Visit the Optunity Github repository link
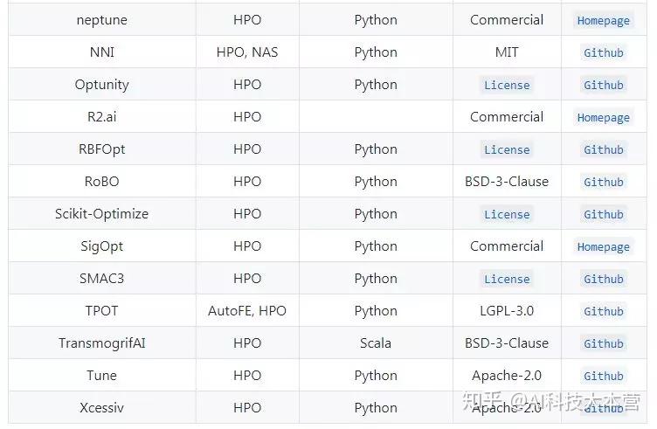This screenshot has height=429, width=657. pos(603,86)
